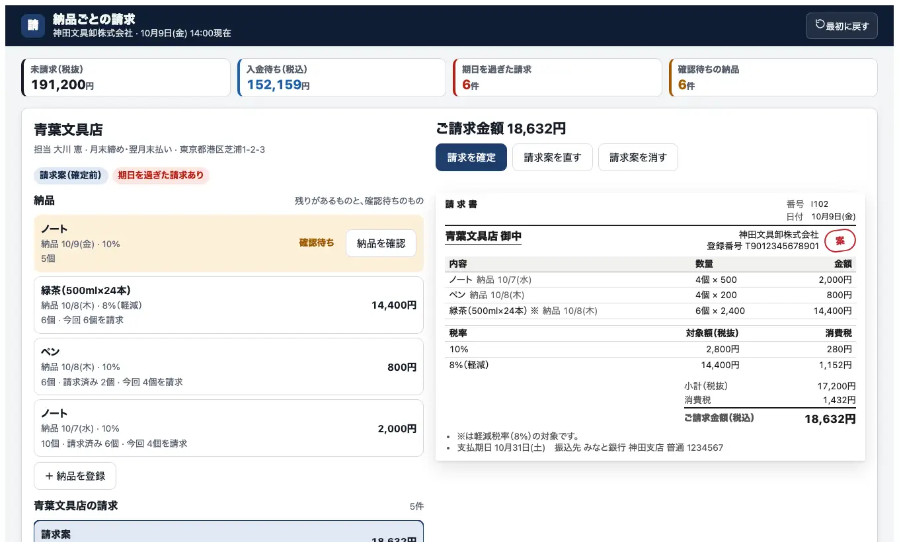Click the 8%(軽減) tax rate row
This screenshot has height=542, width=899.
[650, 365]
